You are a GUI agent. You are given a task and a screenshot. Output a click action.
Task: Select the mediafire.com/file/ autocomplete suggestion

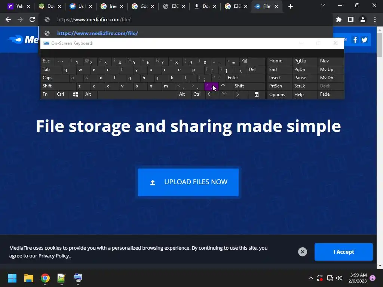186,33
